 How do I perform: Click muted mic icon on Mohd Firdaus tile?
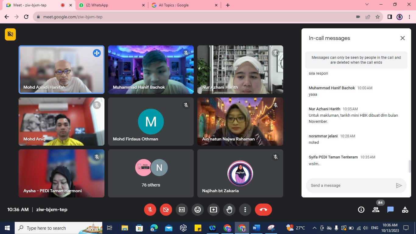[x=186, y=105]
